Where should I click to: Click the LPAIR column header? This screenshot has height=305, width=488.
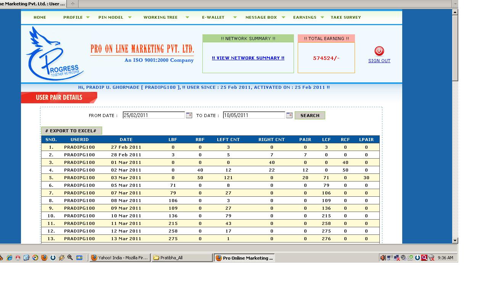[366, 140]
